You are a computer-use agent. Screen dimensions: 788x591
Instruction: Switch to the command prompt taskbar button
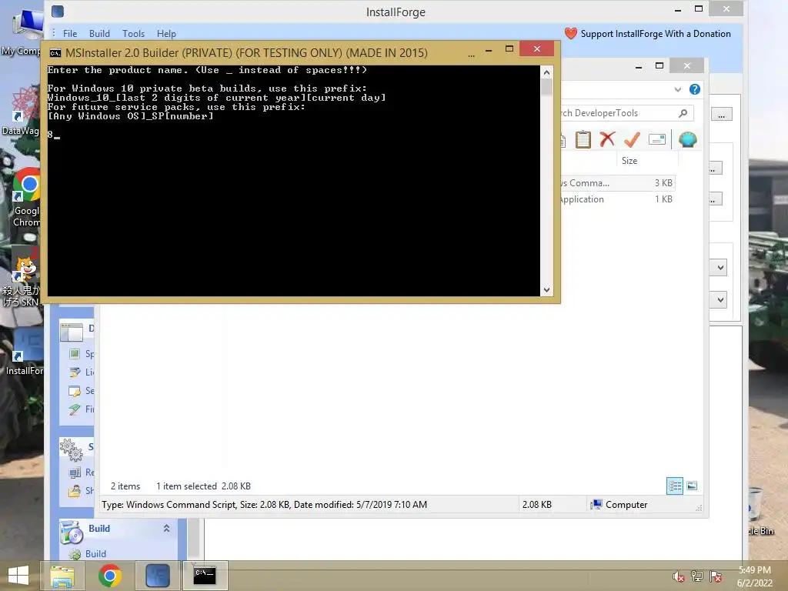pyautogui.click(x=205, y=576)
